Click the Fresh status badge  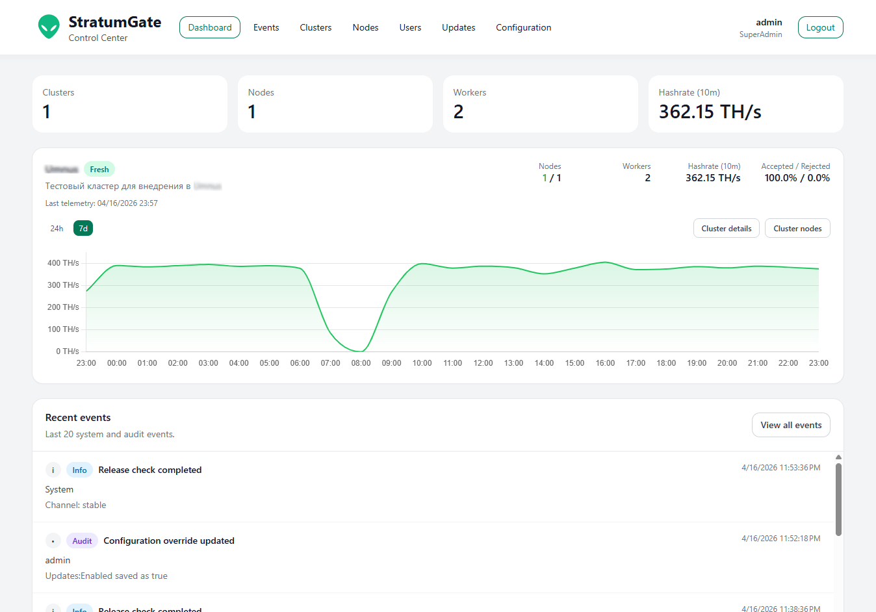(99, 169)
